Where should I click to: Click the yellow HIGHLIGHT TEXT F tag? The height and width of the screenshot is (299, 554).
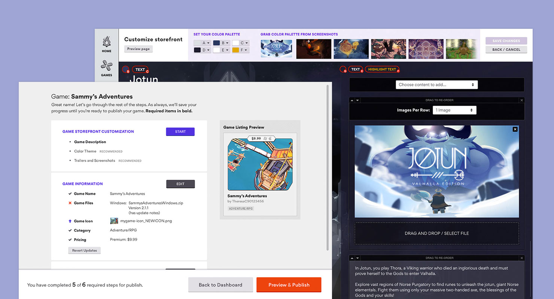(x=382, y=70)
